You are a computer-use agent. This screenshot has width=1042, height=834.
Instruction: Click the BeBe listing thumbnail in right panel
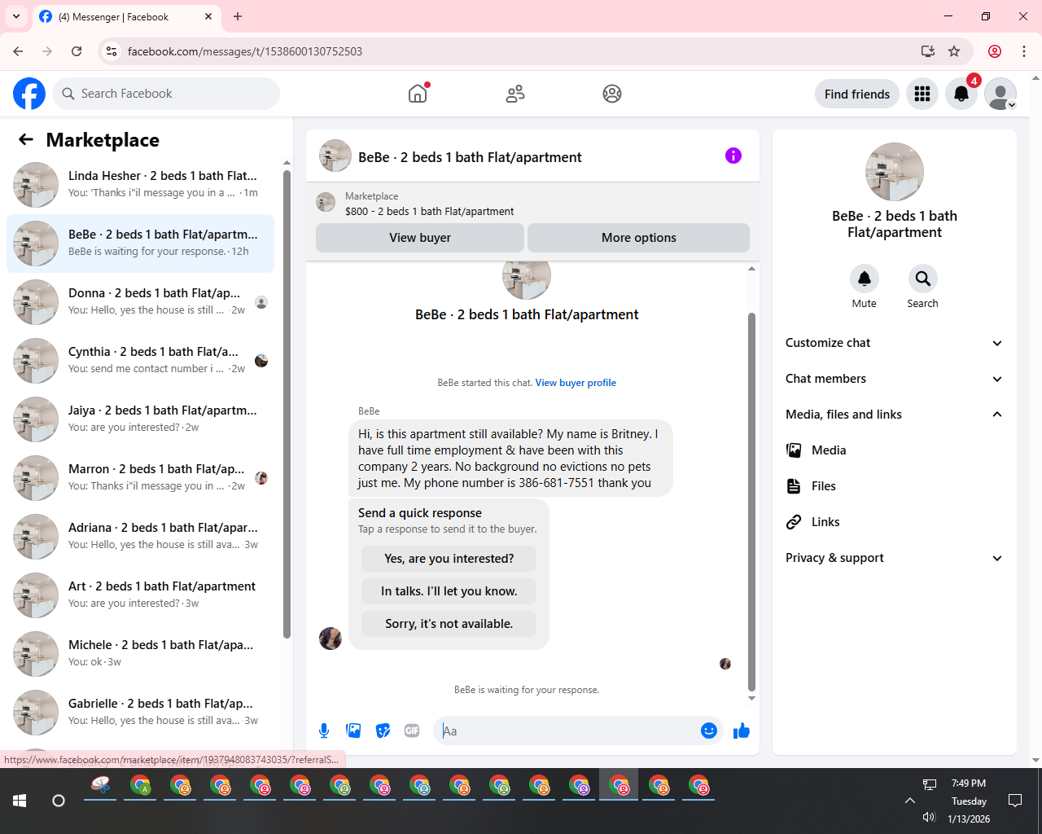tap(895, 172)
